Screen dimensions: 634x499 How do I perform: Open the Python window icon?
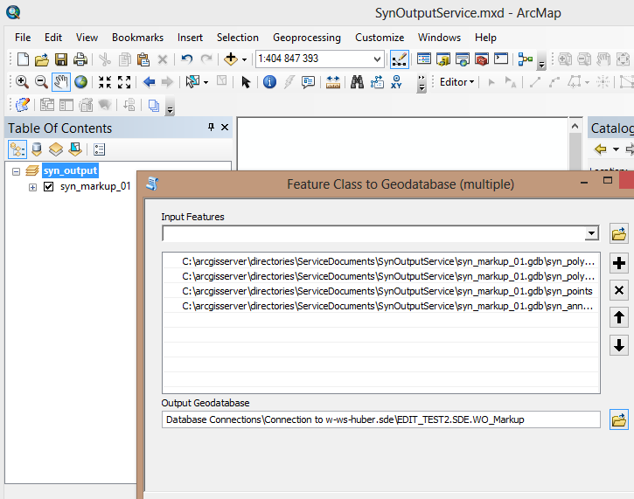coord(501,59)
